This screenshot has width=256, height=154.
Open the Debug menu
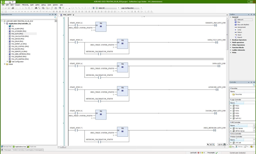[x=43, y=5]
